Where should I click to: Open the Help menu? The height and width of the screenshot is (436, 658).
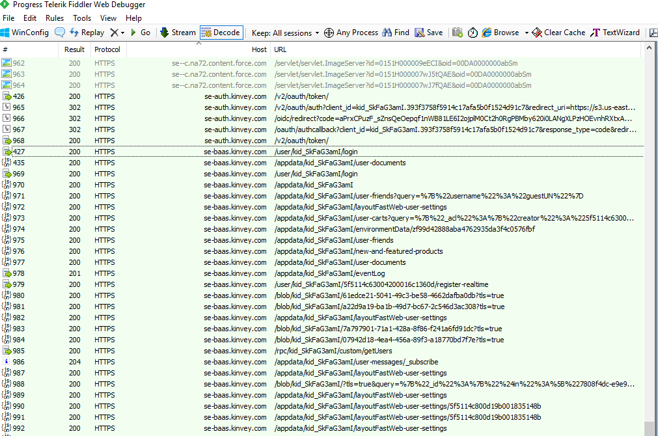pos(133,18)
